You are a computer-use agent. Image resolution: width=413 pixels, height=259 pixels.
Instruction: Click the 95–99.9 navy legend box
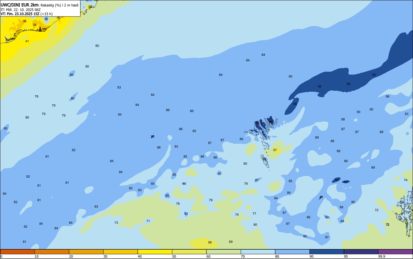coord(361,252)
